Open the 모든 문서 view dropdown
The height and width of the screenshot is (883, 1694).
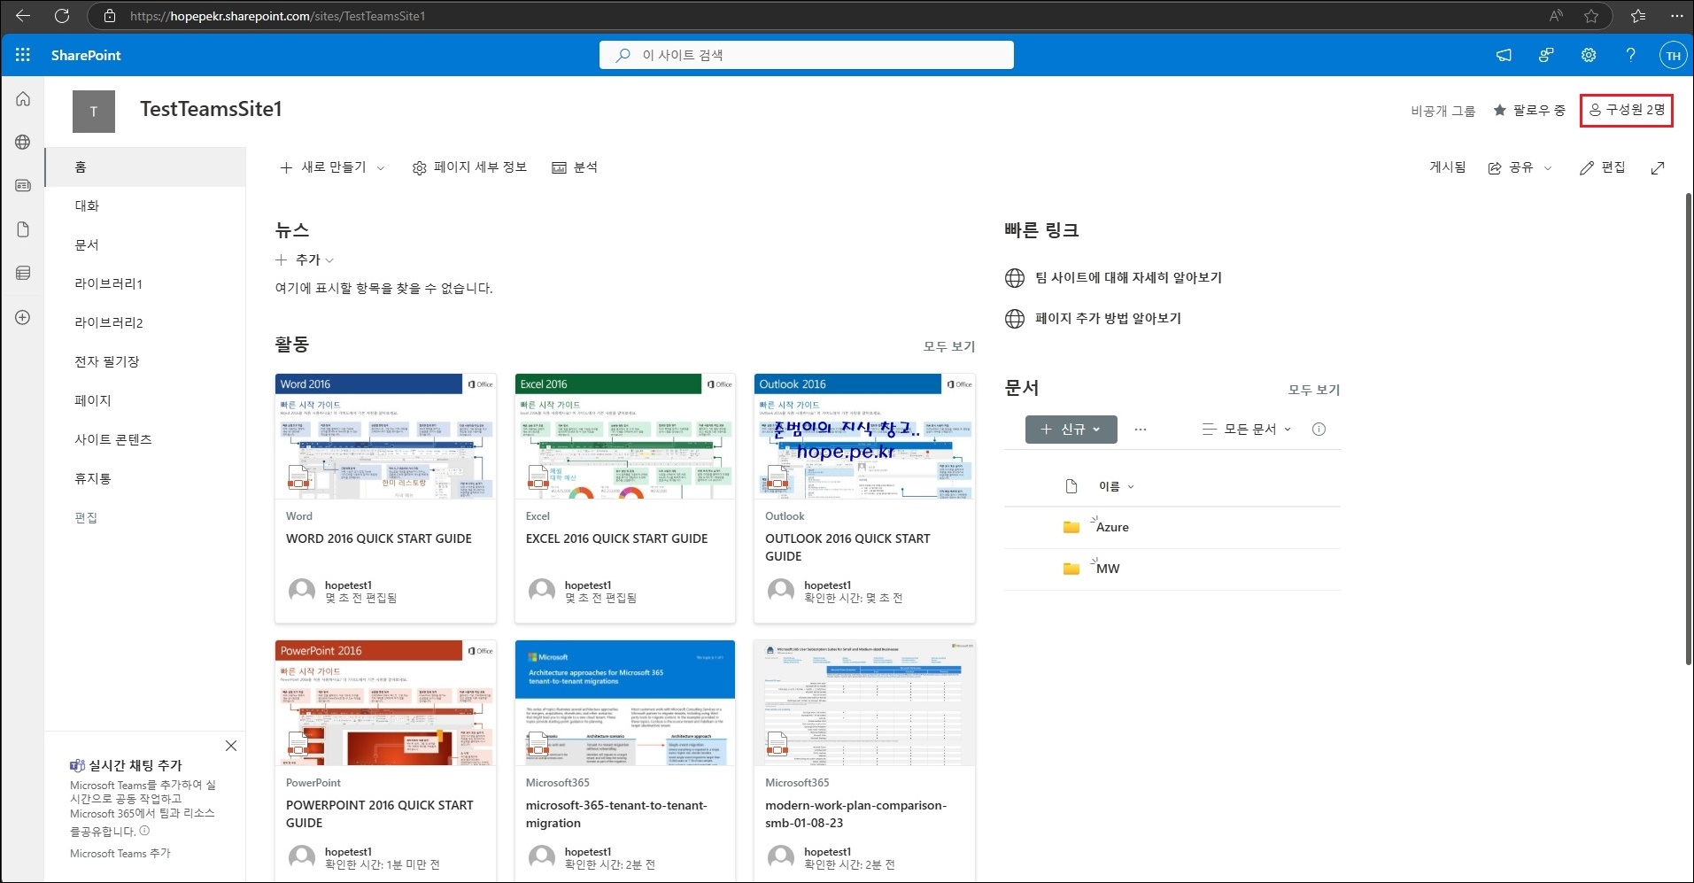(1247, 430)
